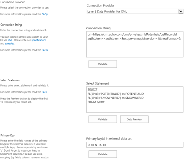This screenshot has width=185, height=159.
Task: Click the SELECT keyword in Select Statement box
Action: pyautogui.click(x=92, y=90)
